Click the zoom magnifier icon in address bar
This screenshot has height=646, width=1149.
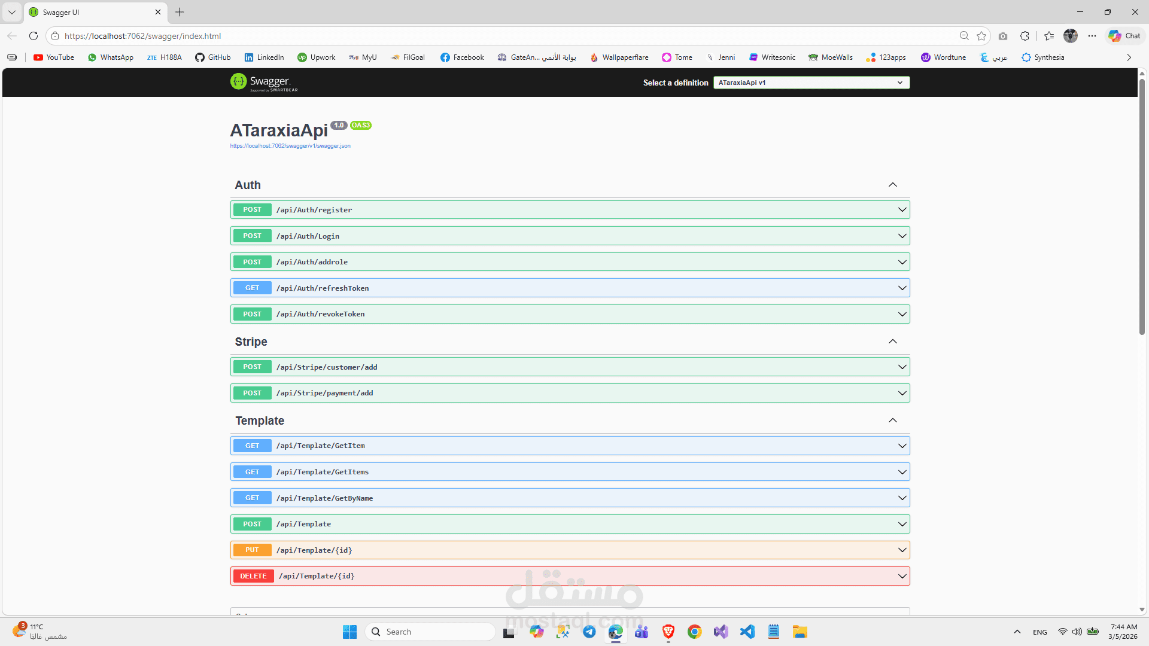[x=964, y=36]
